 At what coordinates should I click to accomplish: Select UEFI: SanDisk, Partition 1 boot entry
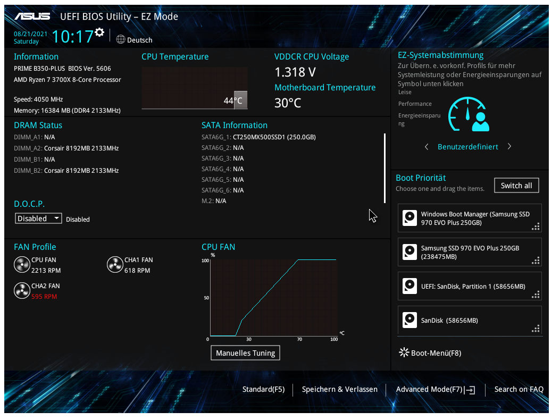[x=470, y=287]
